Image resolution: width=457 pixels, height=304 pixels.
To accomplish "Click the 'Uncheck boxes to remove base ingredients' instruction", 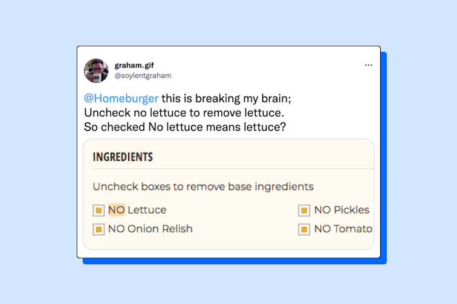I will coord(203,186).
